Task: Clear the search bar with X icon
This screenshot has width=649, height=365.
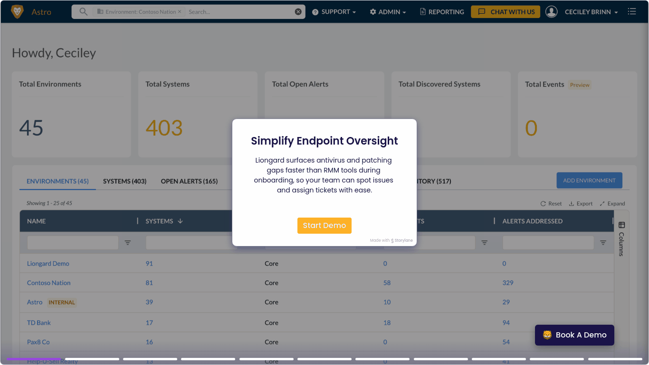Action: (x=298, y=12)
